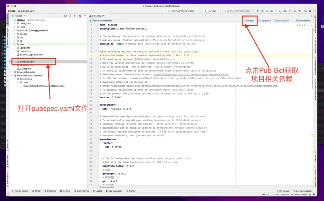Open the Layout Inspector
Image resolution: width=324 pixels, height=201 pixels.
click(x=303, y=191)
